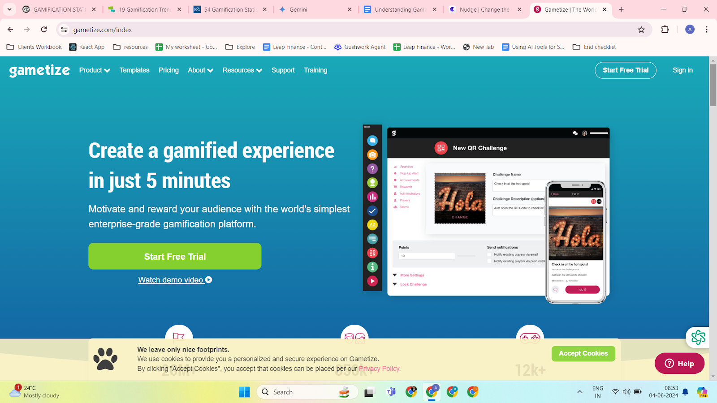
Task: Go forward in browser history
Action: [27, 30]
